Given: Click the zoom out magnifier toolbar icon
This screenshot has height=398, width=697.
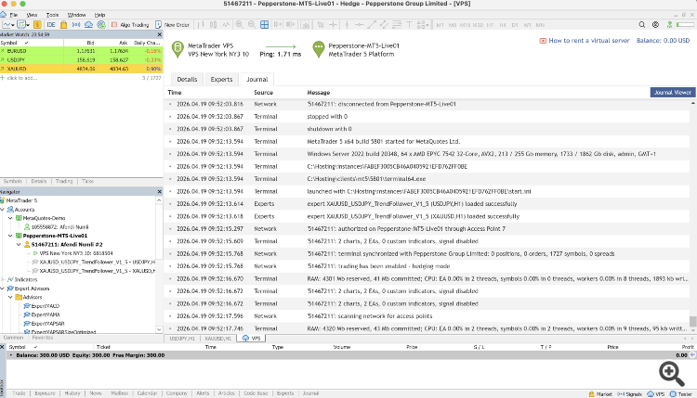Looking at the screenshot, I should (x=252, y=25).
